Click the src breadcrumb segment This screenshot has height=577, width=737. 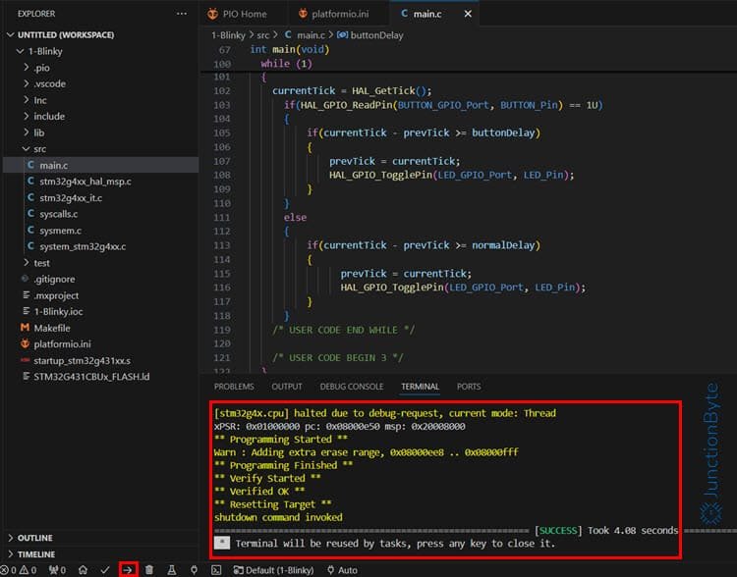coord(263,35)
